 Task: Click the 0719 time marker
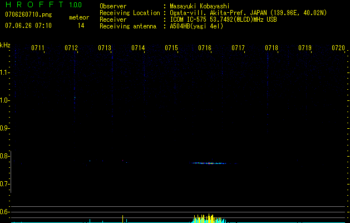[x=305, y=48]
